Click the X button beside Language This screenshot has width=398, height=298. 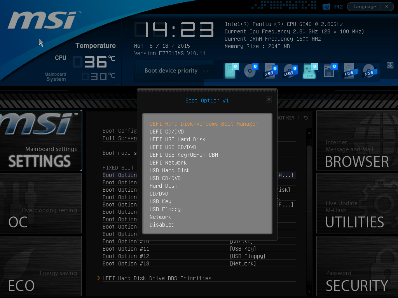(x=387, y=7)
